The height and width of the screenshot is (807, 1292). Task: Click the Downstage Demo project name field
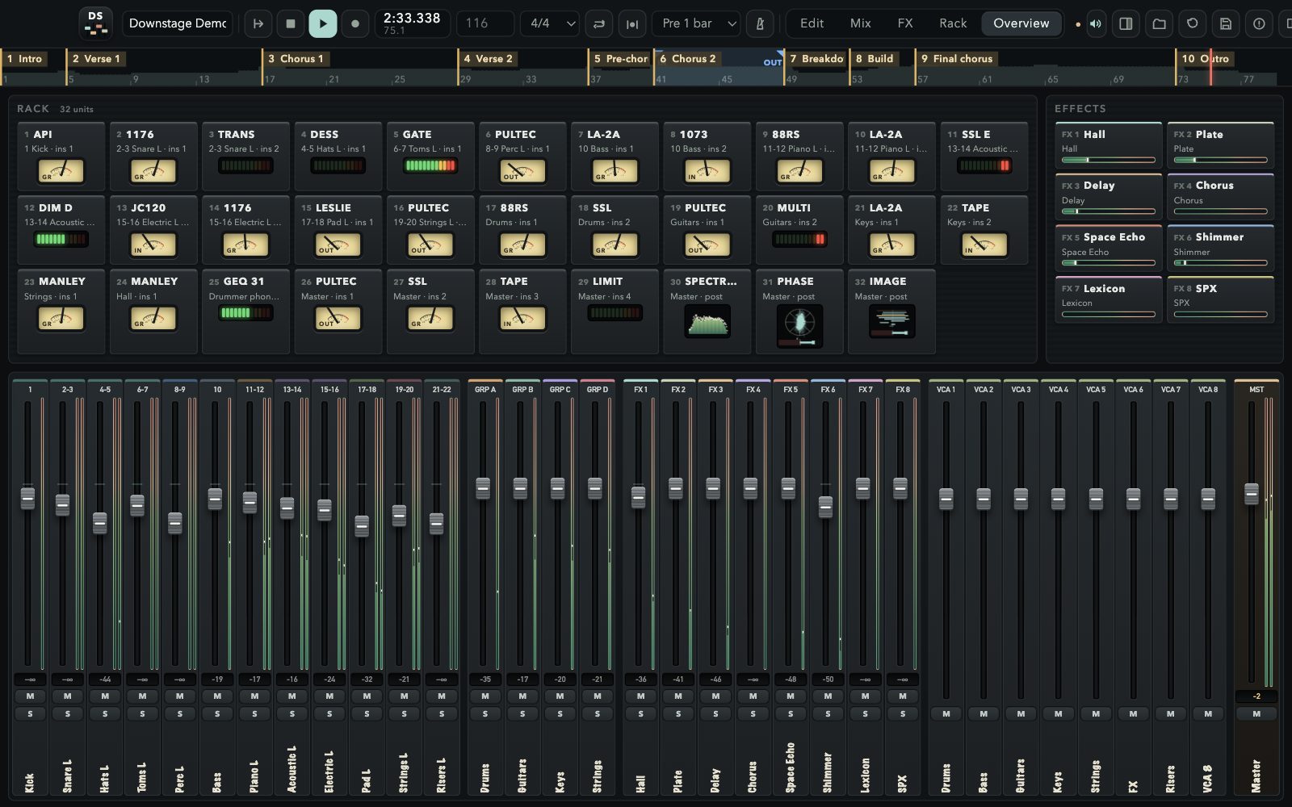[178, 23]
